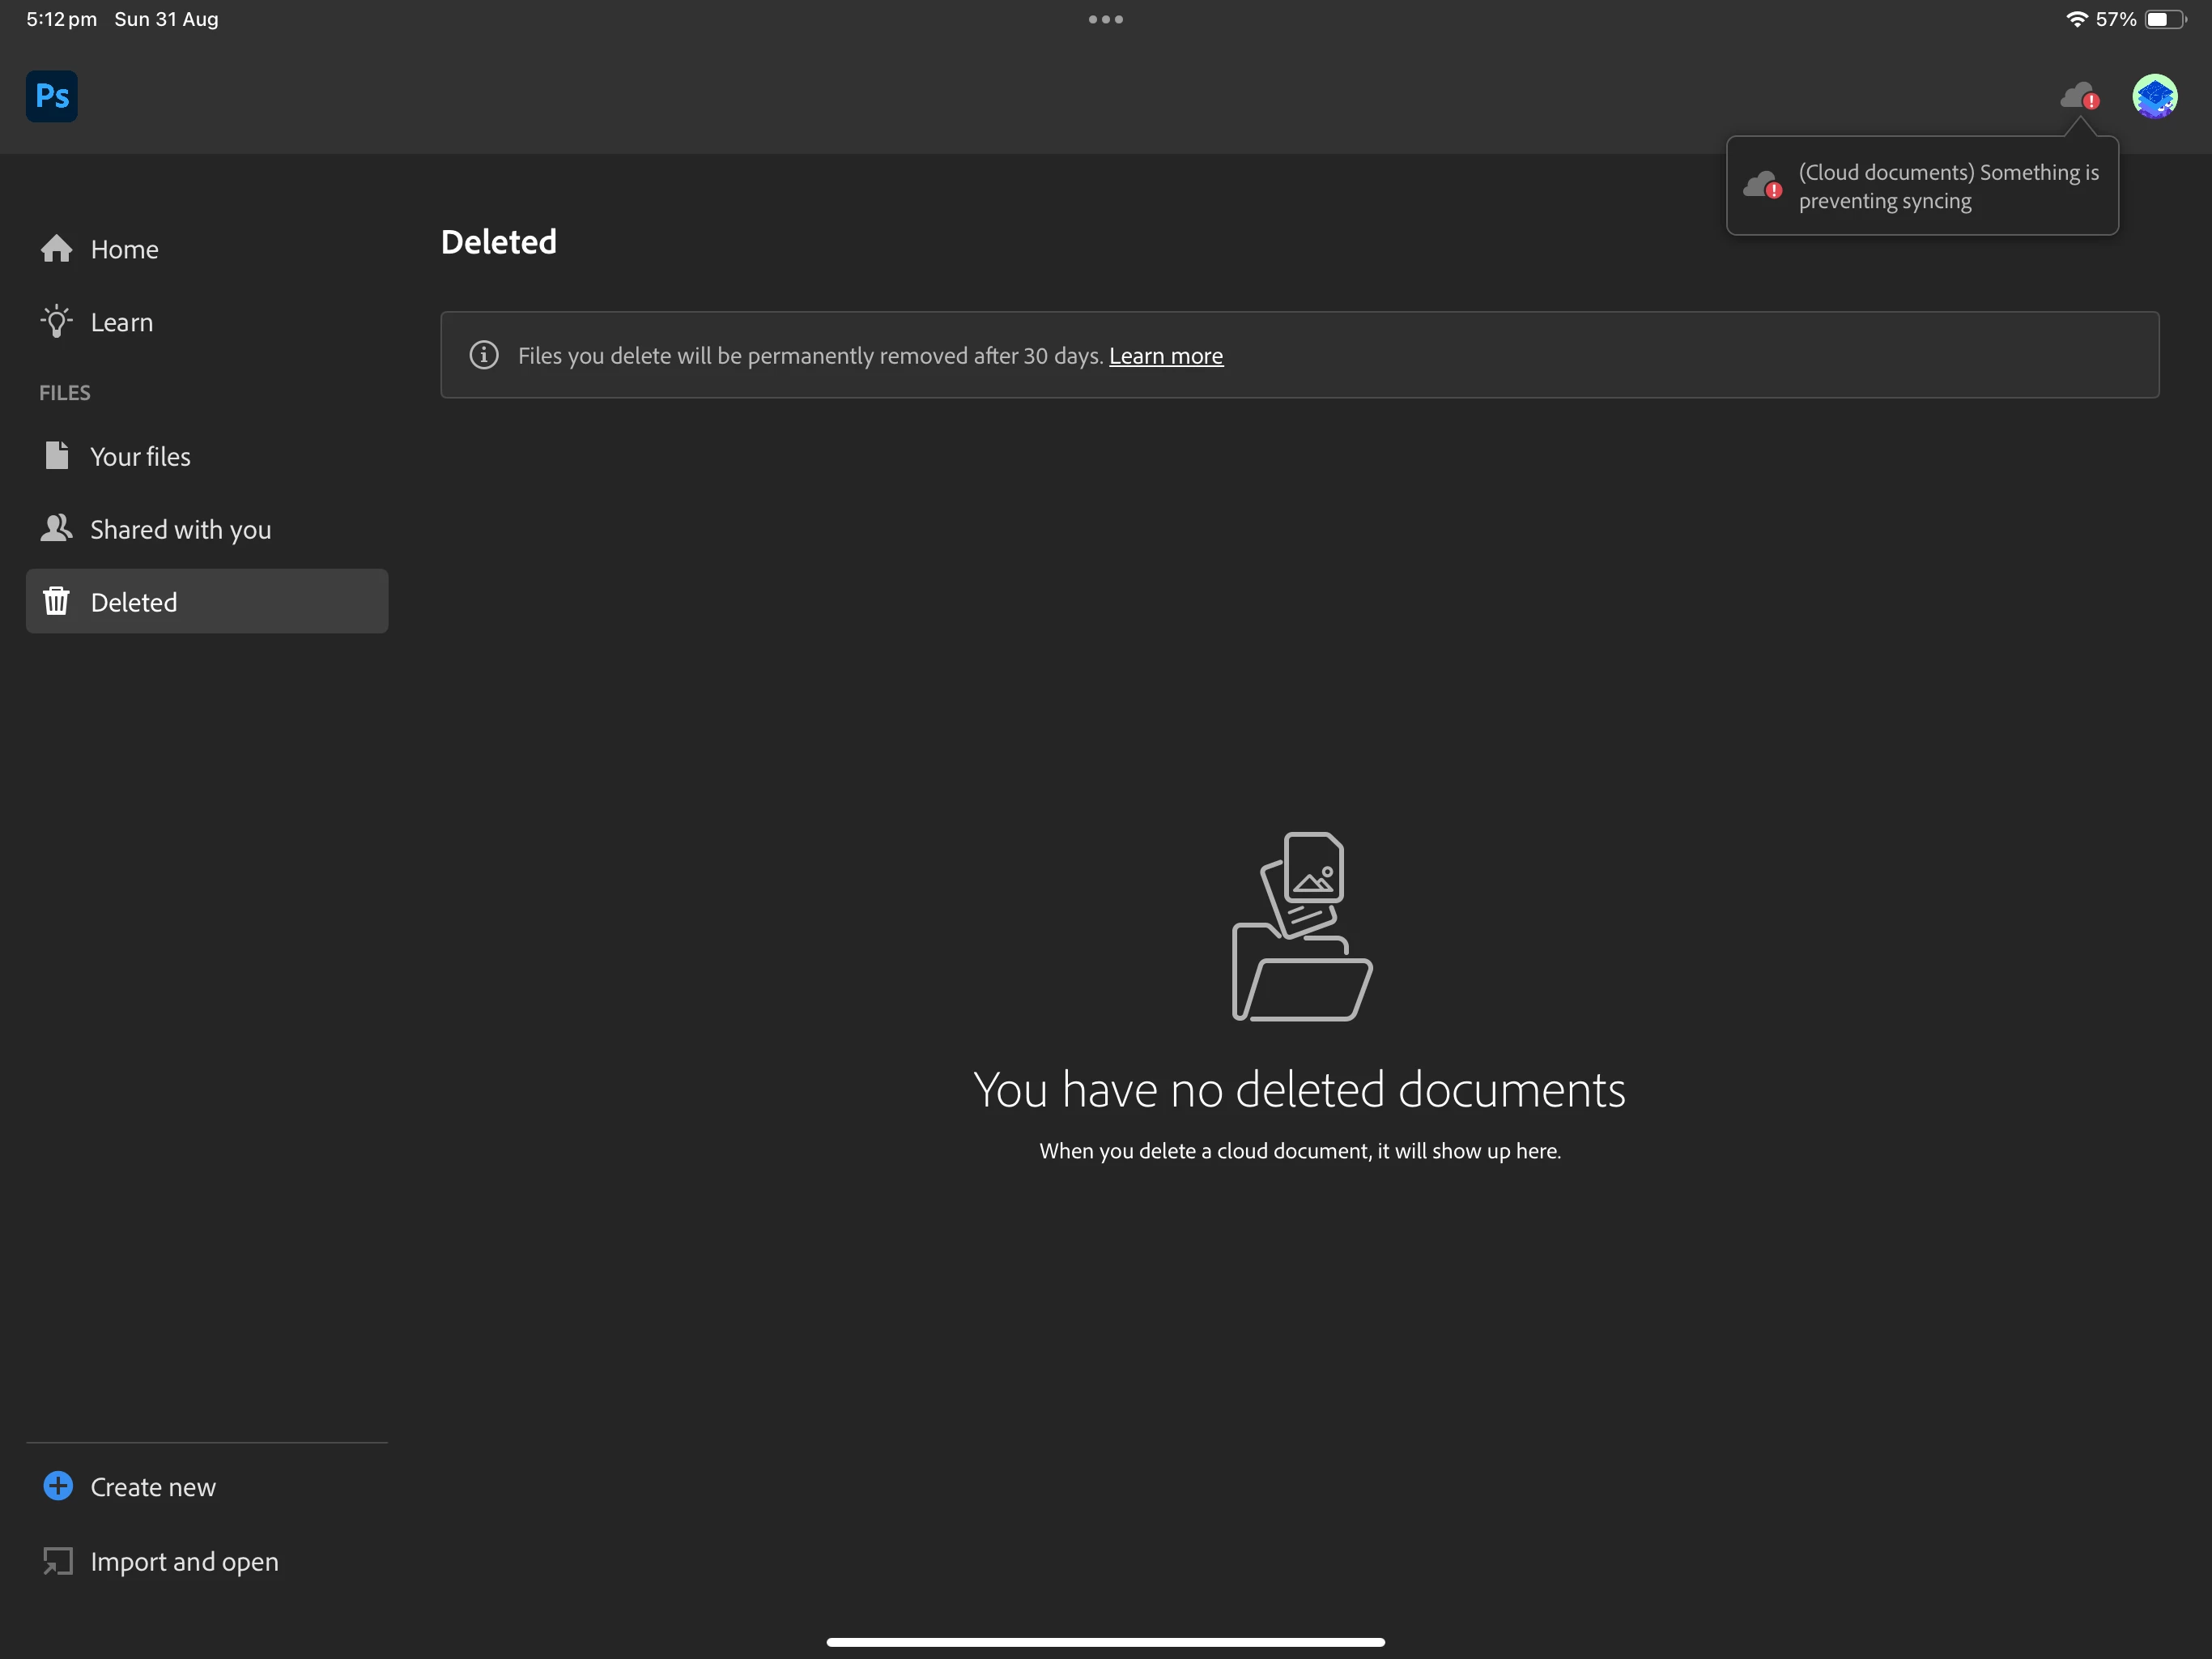Open the Learn section
This screenshot has height=1659, width=2212.
click(x=122, y=322)
